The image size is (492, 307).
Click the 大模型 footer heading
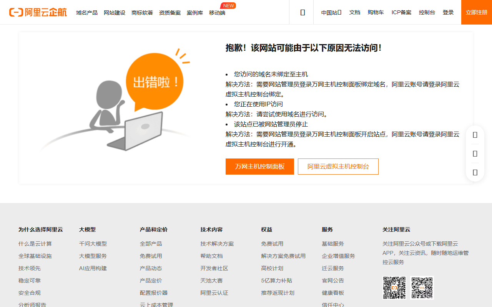[x=88, y=229]
